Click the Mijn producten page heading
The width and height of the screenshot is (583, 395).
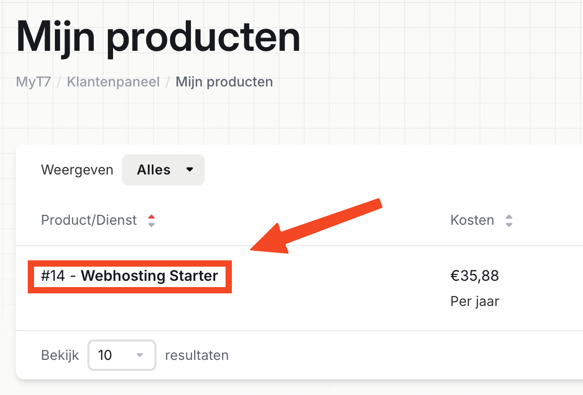158,37
